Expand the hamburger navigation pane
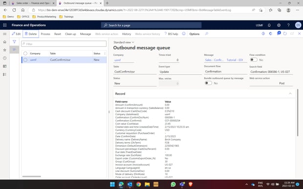Screen dimensions: 303x189 [x=5, y=34]
